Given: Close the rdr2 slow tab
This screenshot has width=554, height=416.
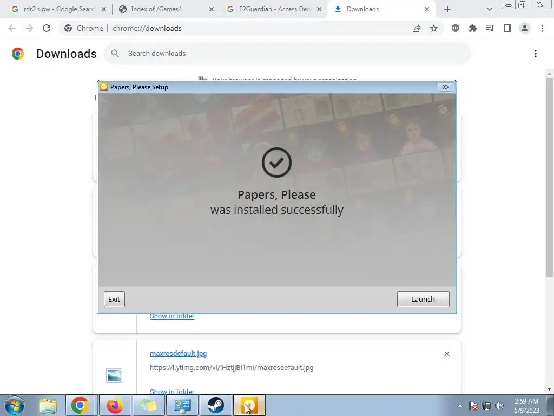Looking at the screenshot, I should [104, 9].
